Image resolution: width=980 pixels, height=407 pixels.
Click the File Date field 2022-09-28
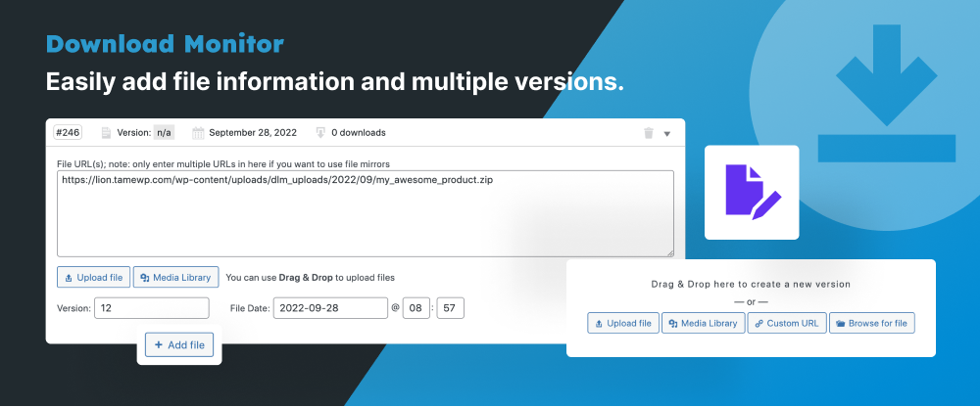[329, 308]
